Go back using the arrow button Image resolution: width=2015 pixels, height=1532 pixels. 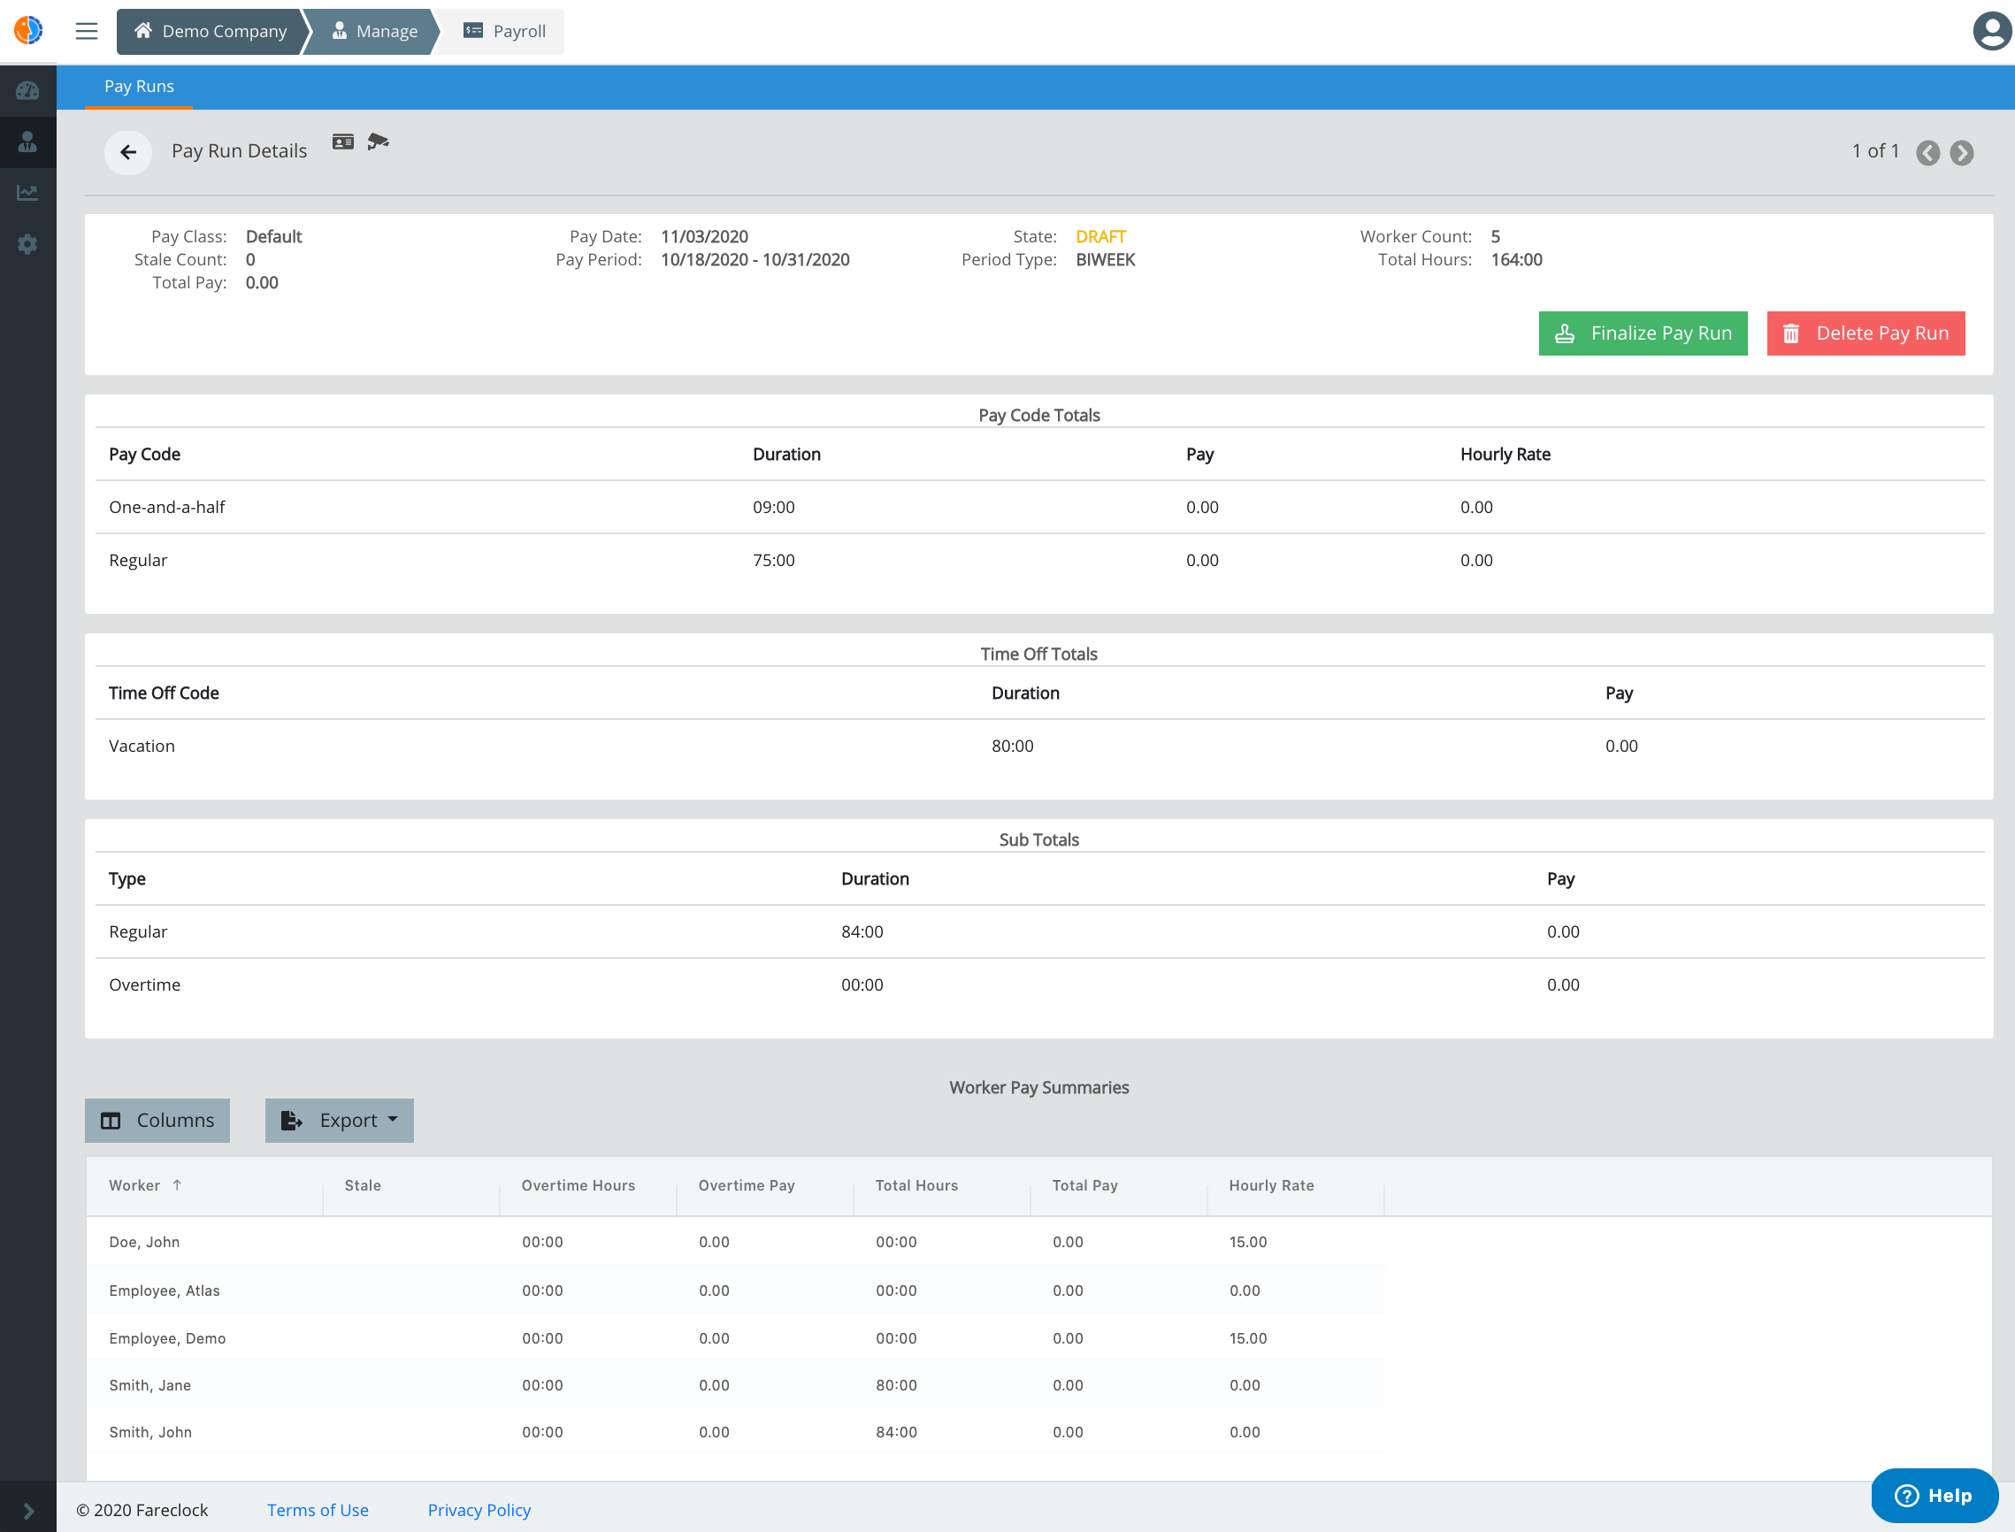128,151
